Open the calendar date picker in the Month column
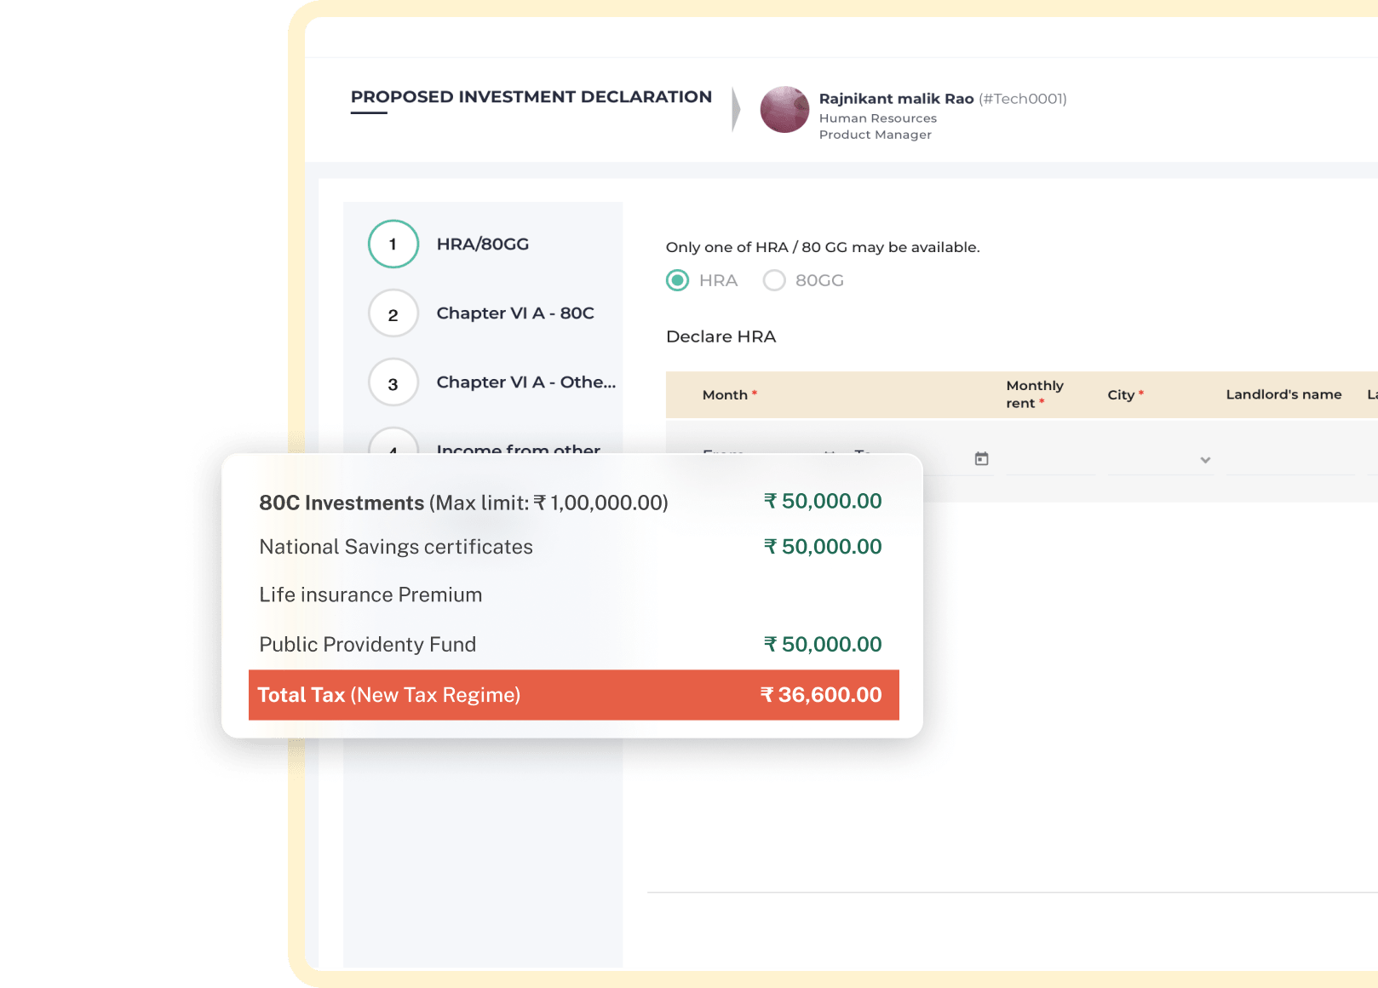This screenshot has height=988, width=1378. 981,458
